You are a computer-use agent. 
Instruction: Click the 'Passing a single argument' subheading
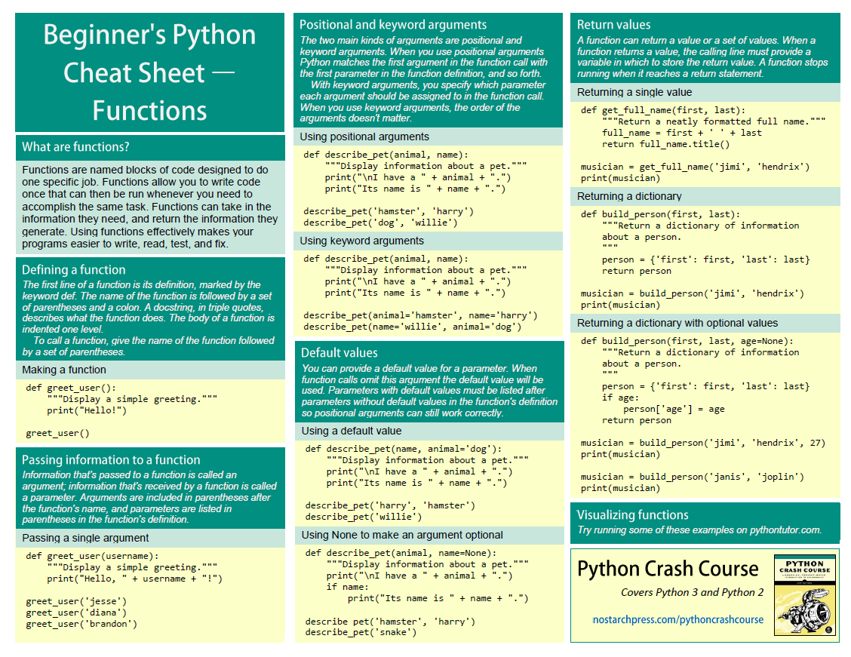(85, 538)
